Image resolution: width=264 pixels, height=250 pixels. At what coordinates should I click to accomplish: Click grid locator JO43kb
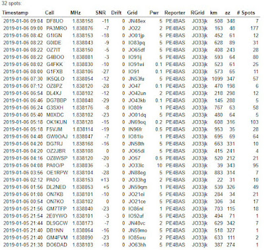tap(137, 100)
